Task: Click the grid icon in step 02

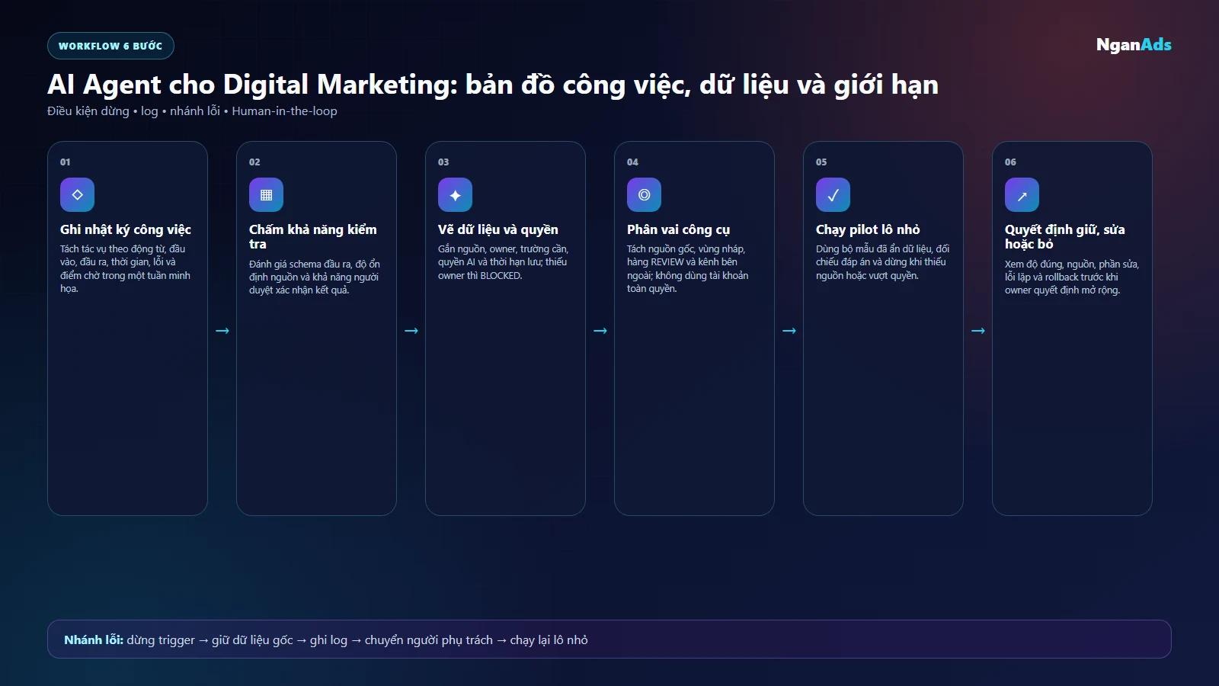Action: click(x=266, y=195)
